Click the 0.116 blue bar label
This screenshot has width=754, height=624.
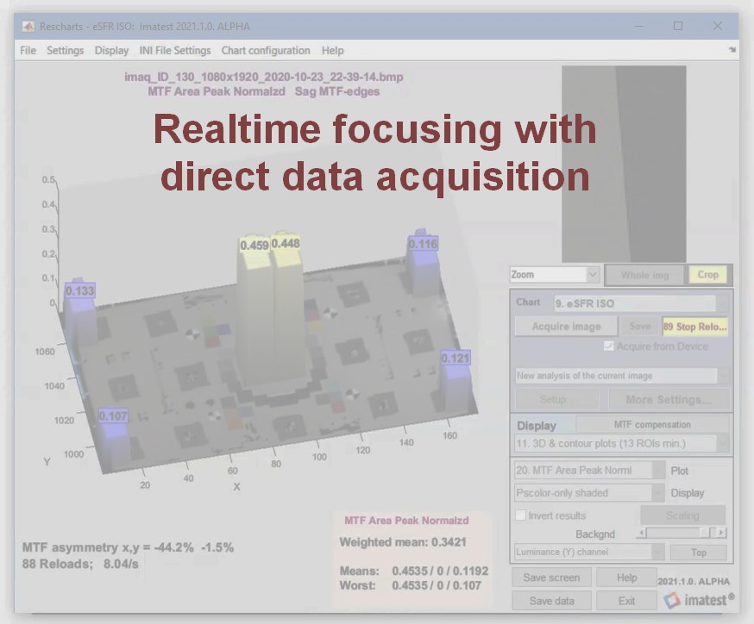tap(423, 244)
